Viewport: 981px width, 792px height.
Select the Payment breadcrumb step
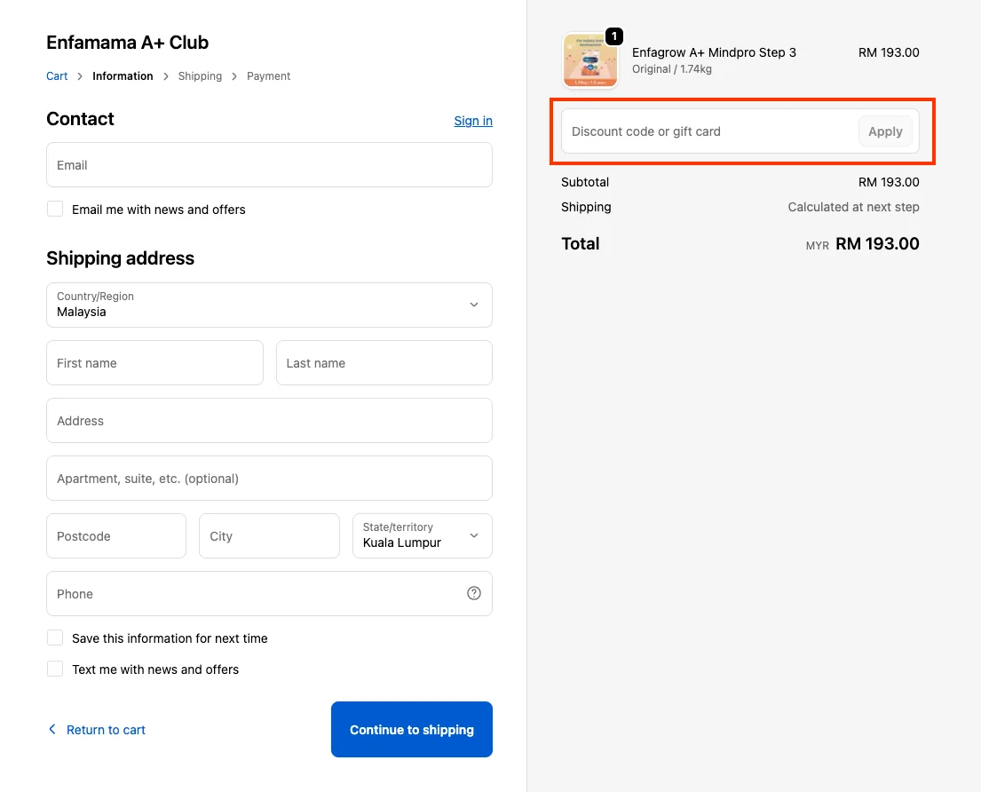point(268,75)
